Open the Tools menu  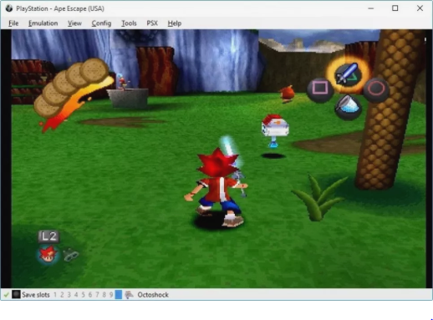(x=129, y=23)
